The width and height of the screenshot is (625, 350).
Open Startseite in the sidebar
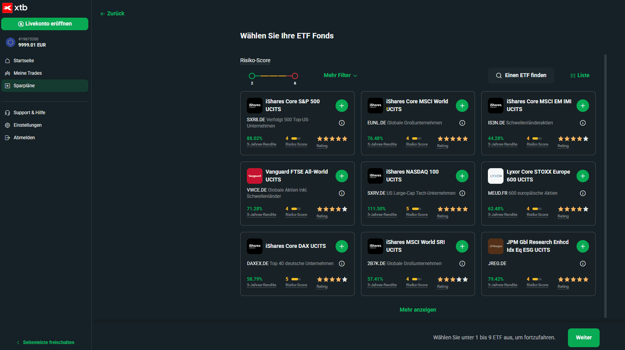[x=45, y=61]
